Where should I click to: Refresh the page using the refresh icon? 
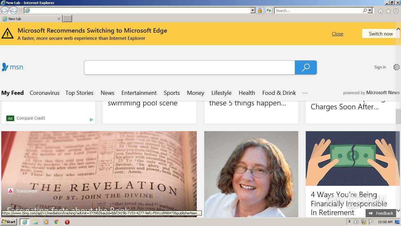click(268, 10)
